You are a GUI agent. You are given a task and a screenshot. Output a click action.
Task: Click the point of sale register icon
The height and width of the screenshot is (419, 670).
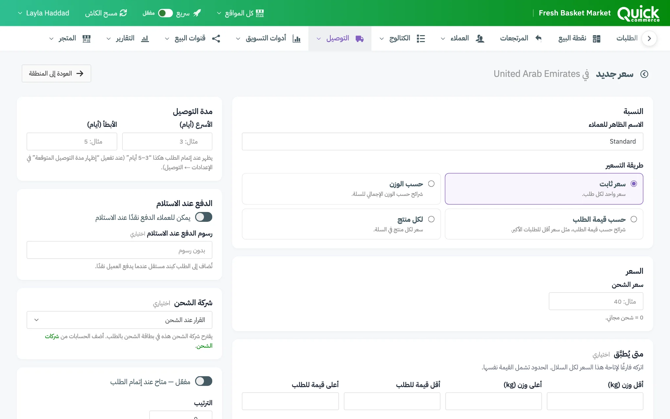[596, 38]
